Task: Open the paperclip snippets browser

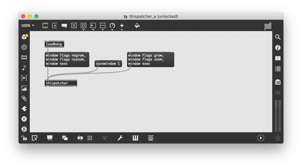Action: 24,99
